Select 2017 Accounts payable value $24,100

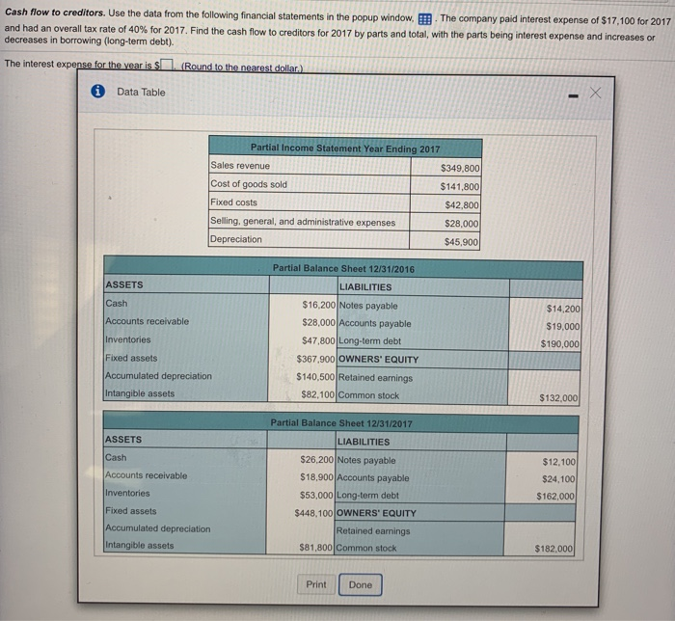(x=558, y=479)
